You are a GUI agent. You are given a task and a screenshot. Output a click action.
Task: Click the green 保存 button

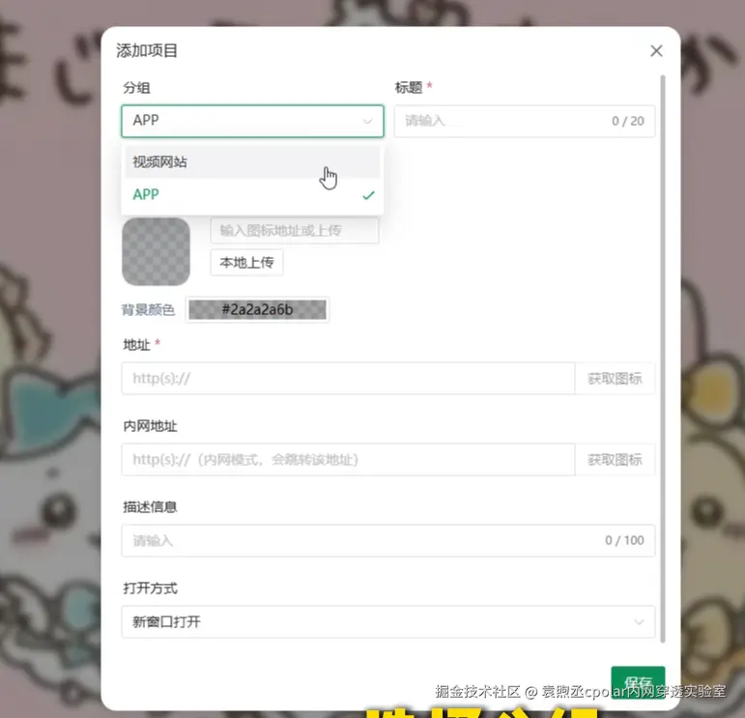(638, 682)
